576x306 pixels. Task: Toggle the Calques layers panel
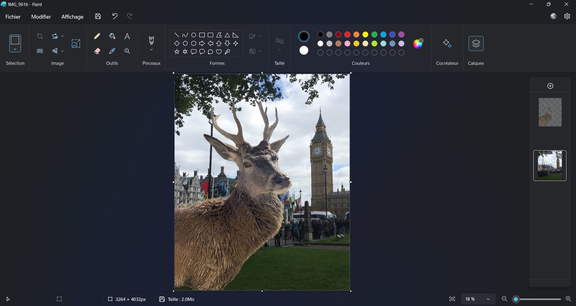[x=476, y=43]
